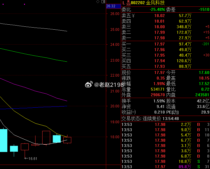Click the 委差 value -1510

point(204,9)
